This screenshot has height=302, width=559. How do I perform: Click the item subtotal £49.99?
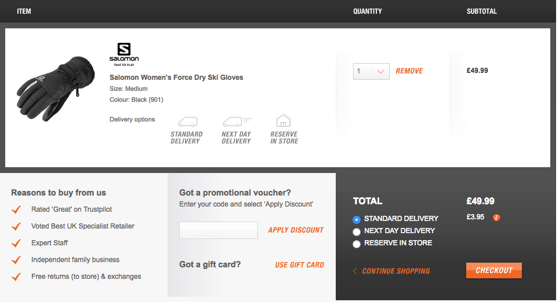click(477, 71)
